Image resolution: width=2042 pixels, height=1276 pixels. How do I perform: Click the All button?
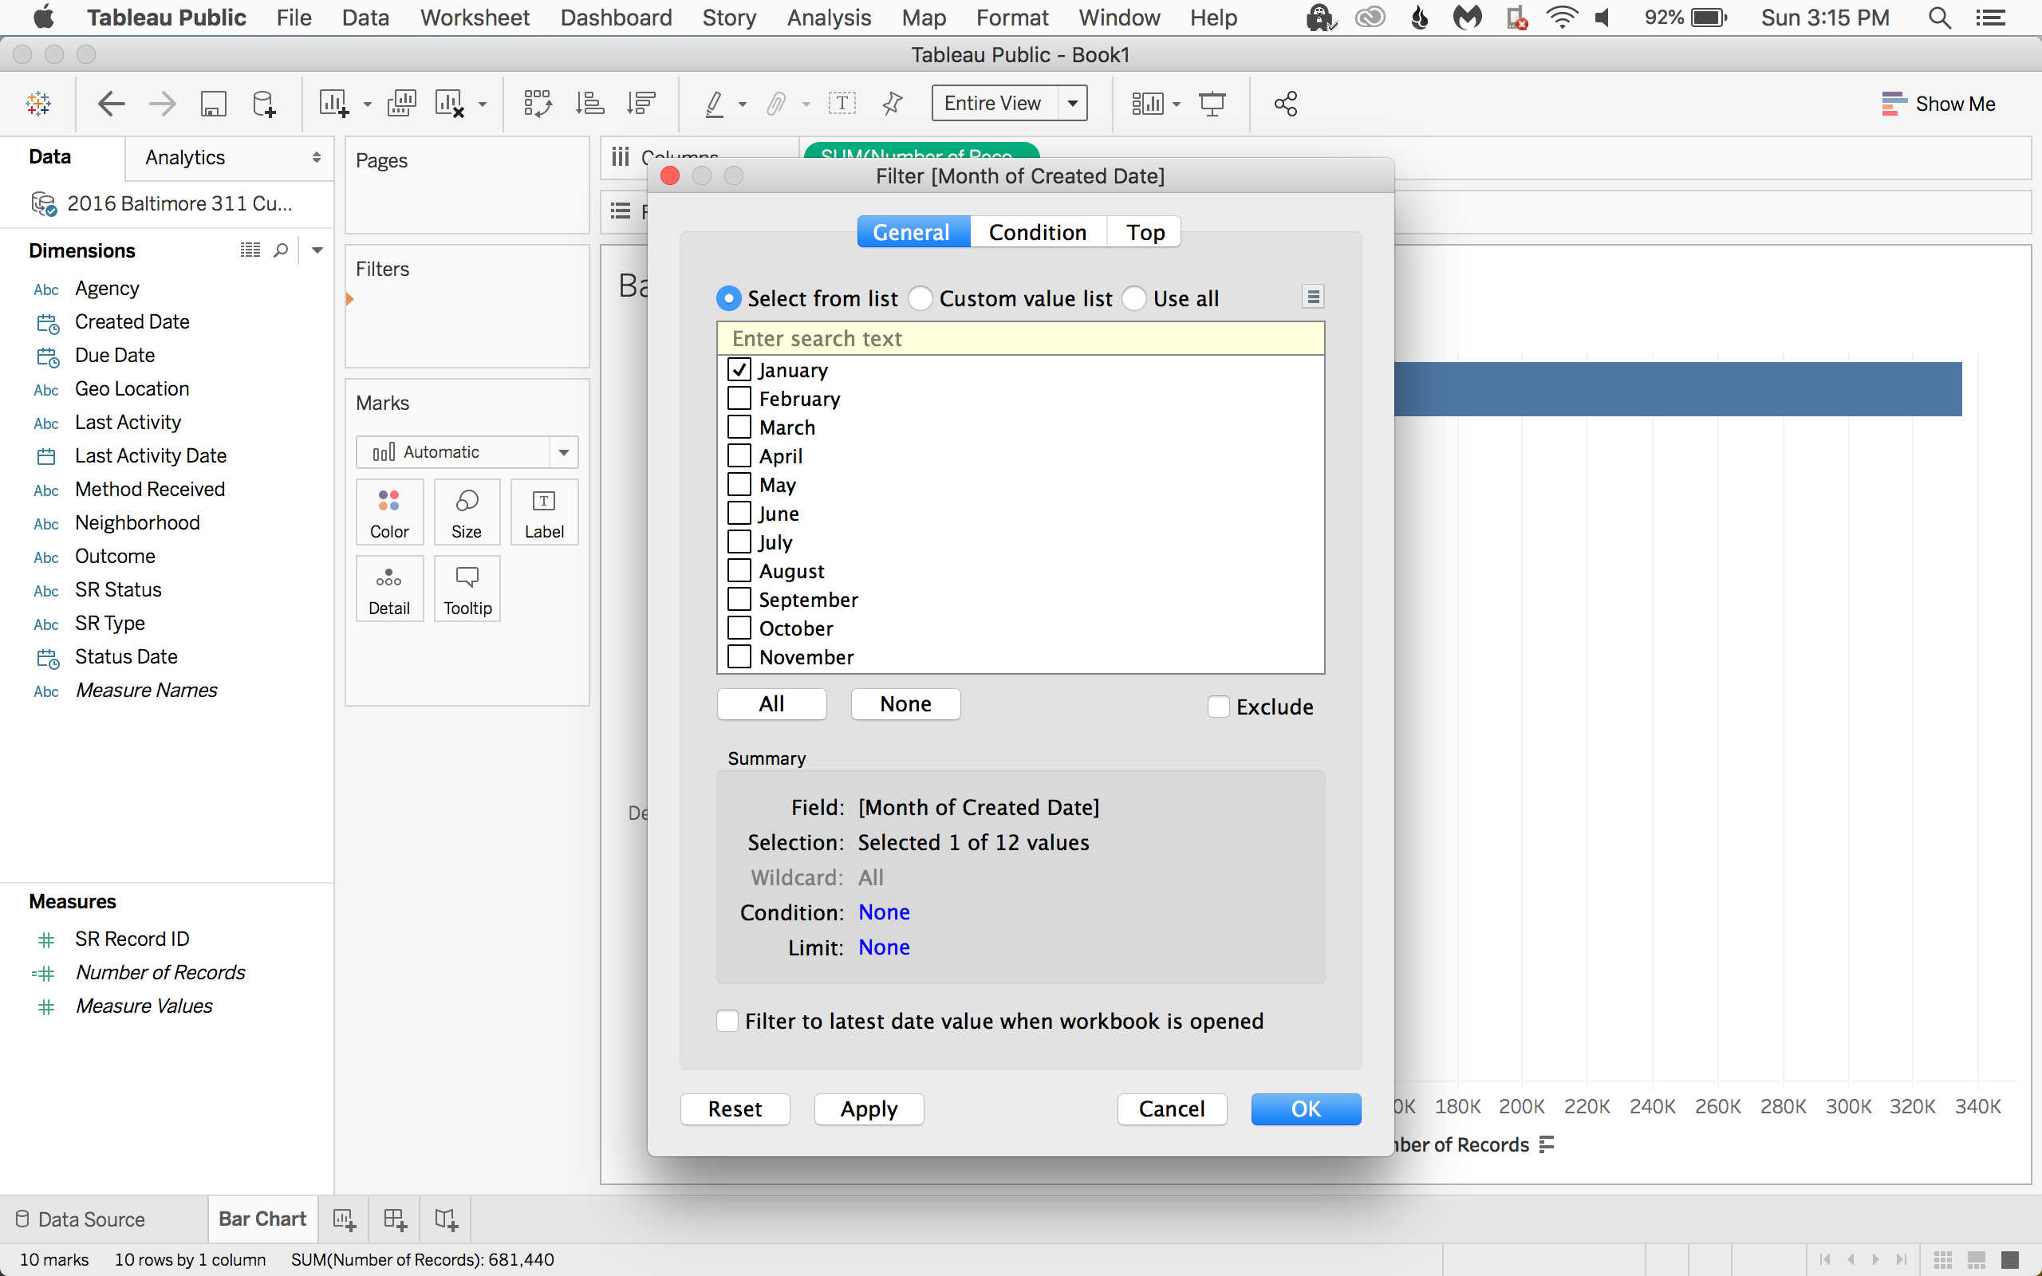[x=771, y=704]
